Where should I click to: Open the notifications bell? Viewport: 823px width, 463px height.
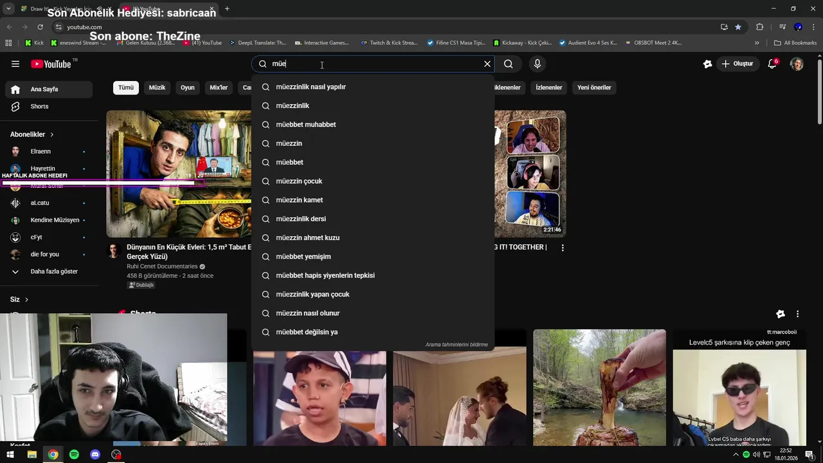coord(772,64)
